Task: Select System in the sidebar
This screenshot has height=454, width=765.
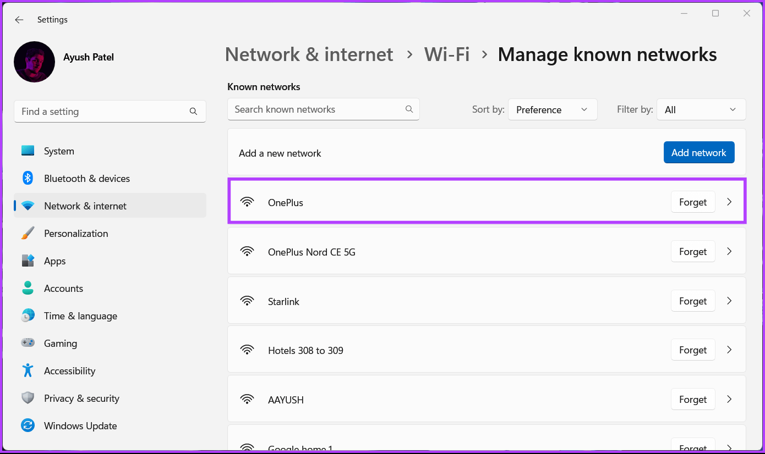Action: point(110,151)
